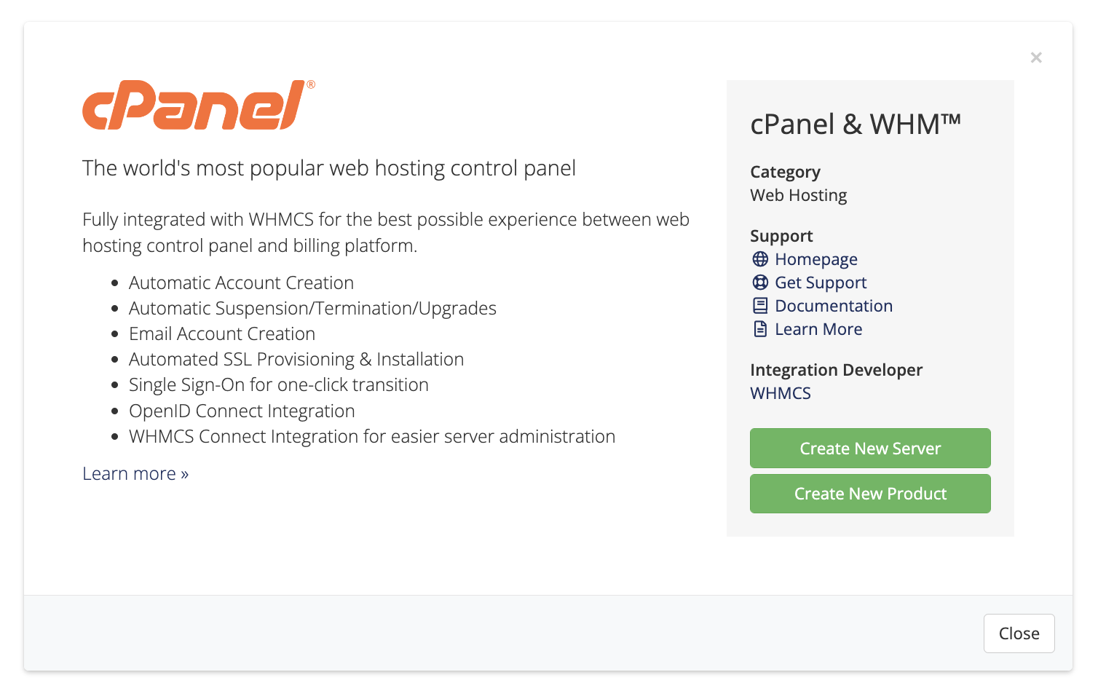Viewport: 1098px width, 699px height.
Task: Click the orange cPanel logo
Action: [199, 105]
